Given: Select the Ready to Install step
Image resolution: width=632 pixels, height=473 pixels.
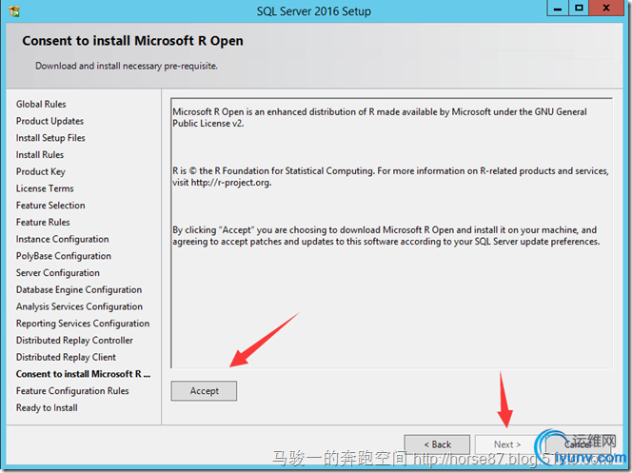Looking at the screenshot, I should pyautogui.click(x=47, y=408).
